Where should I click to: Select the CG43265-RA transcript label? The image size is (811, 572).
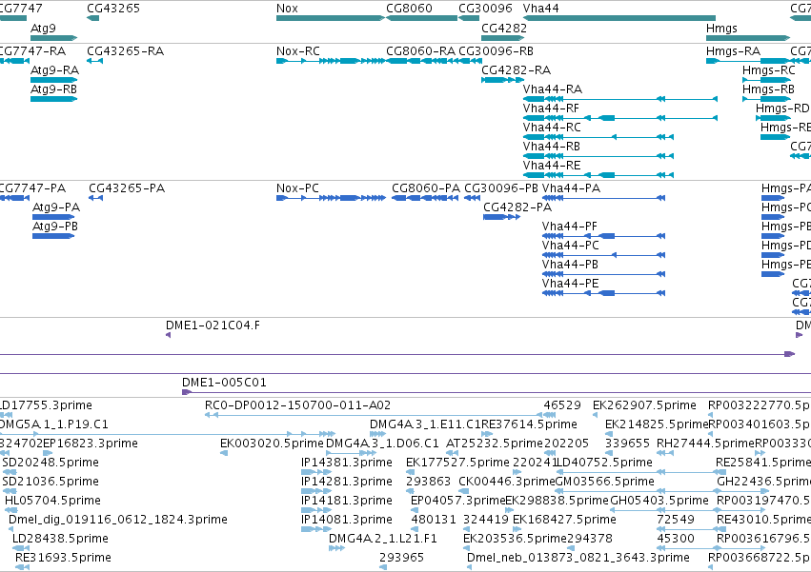tap(125, 51)
